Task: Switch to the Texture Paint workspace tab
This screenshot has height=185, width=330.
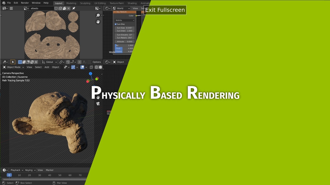Action: tap(117, 3)
